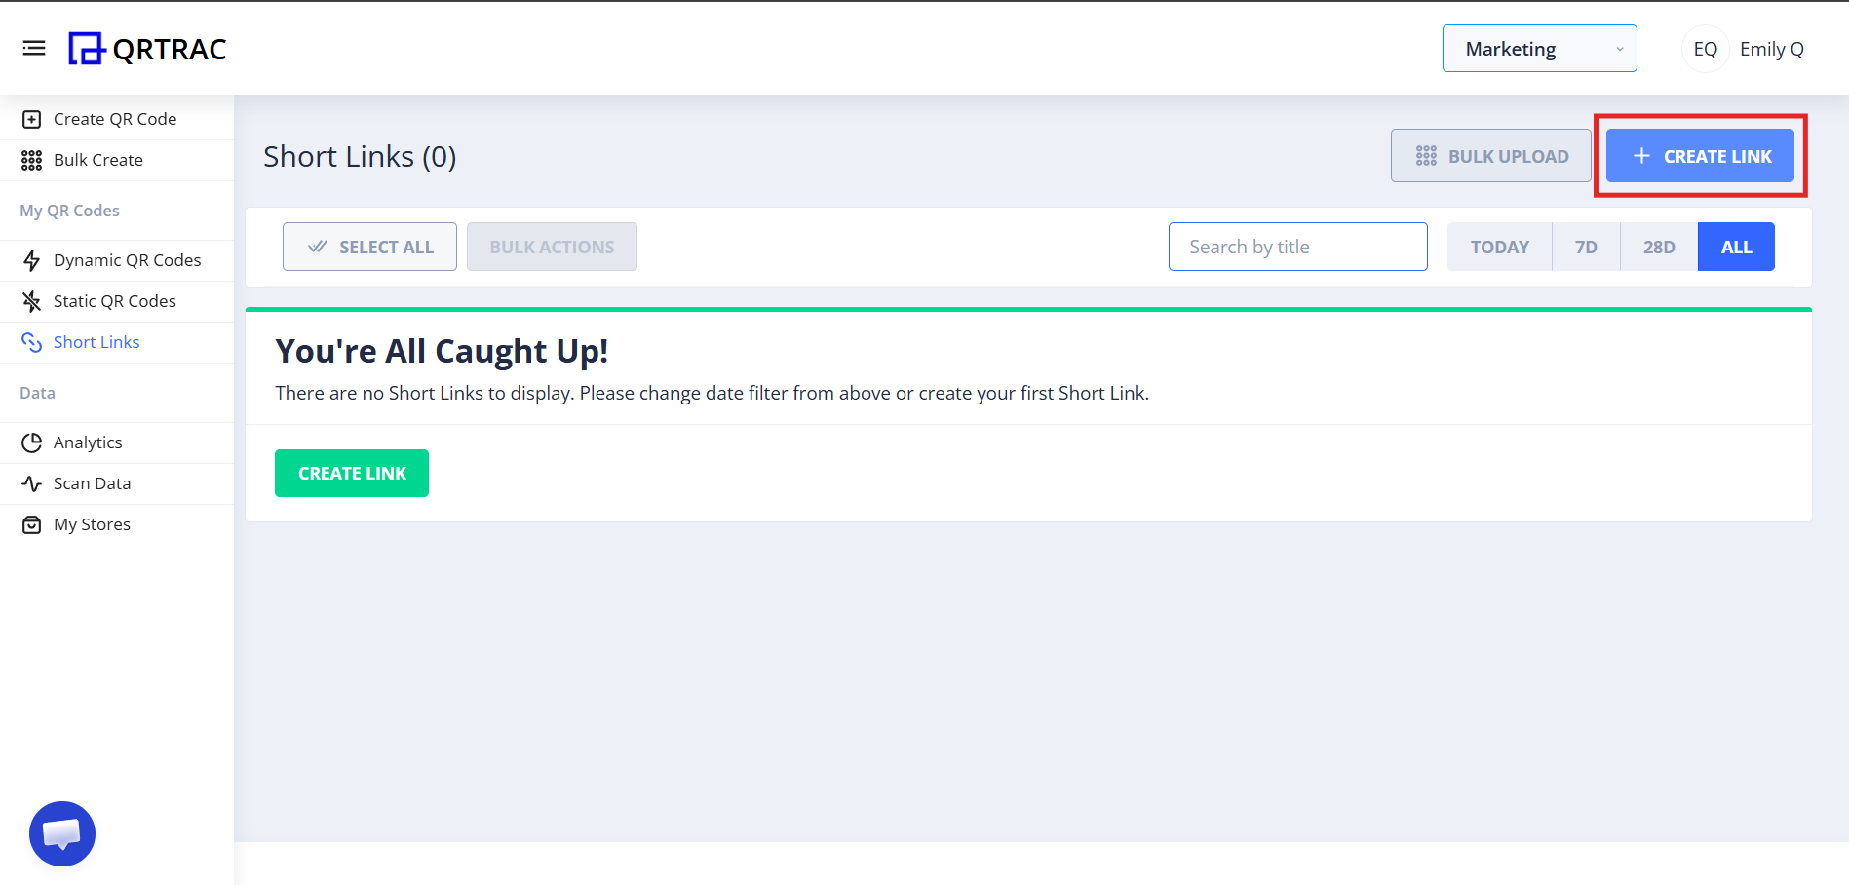Open the hamburger menu icon
The height and width of the screenshot is (885, 1849).
pos(34,47)
